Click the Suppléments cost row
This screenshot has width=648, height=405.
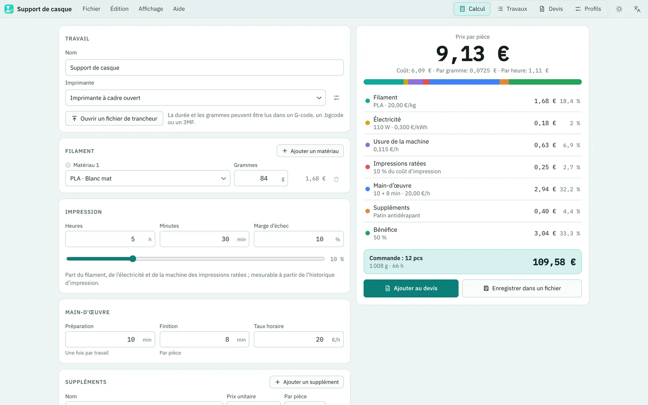[473, 211]
